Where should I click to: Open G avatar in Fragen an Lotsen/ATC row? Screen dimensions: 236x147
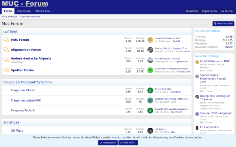point(150,100)
